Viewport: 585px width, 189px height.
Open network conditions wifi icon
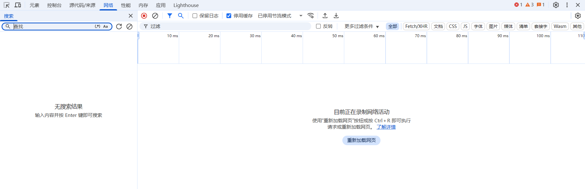tap(311, 16)
